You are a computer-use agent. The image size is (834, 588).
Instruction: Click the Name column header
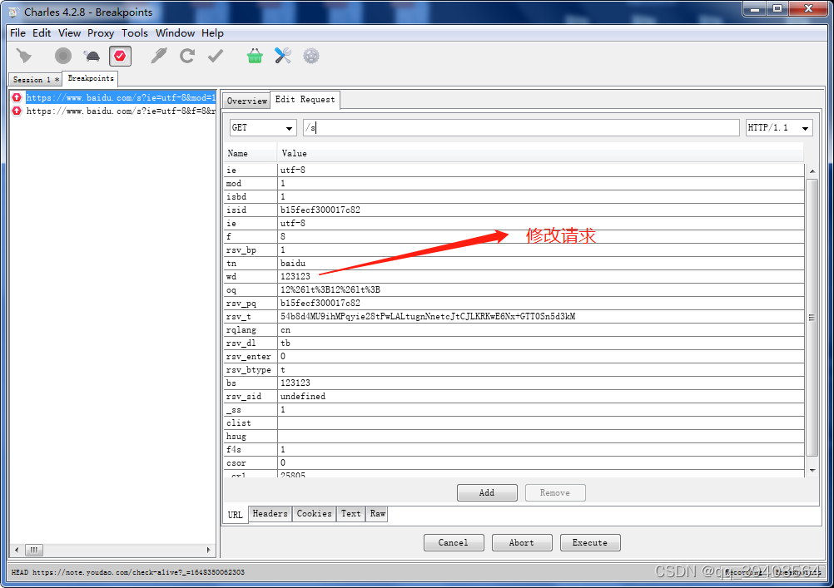click(x=251, y=153)
